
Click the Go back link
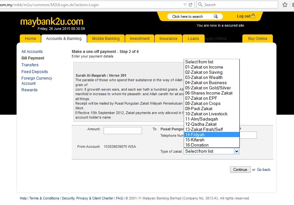[x=263, y=170]
